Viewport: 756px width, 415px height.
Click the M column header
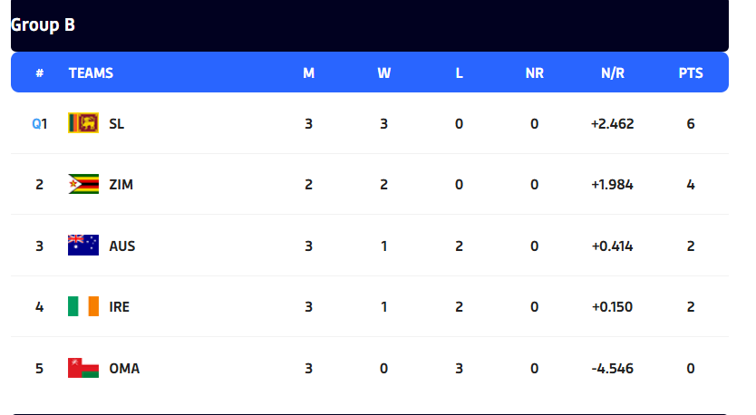coord(309,73)
